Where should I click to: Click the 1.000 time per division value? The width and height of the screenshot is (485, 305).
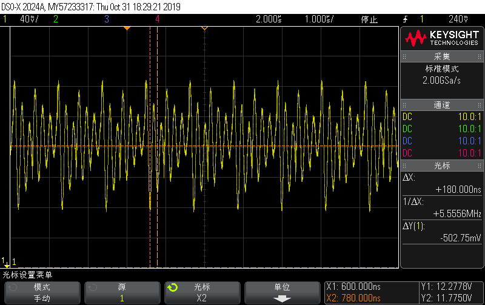tap(319, 19)
